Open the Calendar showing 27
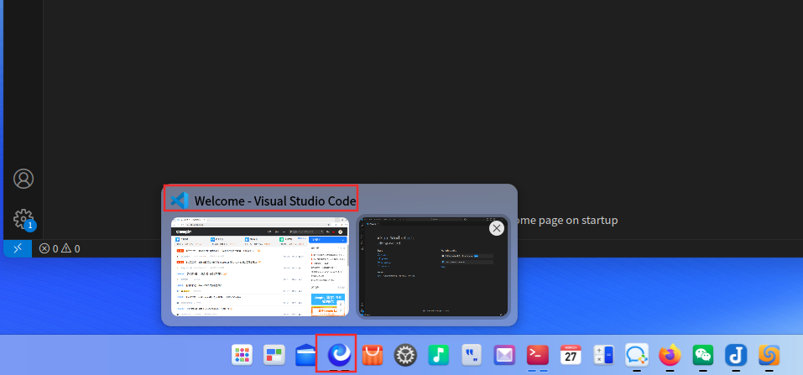The image size is (803, 375). point(571,355)
